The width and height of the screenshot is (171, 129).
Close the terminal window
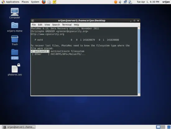138,21
